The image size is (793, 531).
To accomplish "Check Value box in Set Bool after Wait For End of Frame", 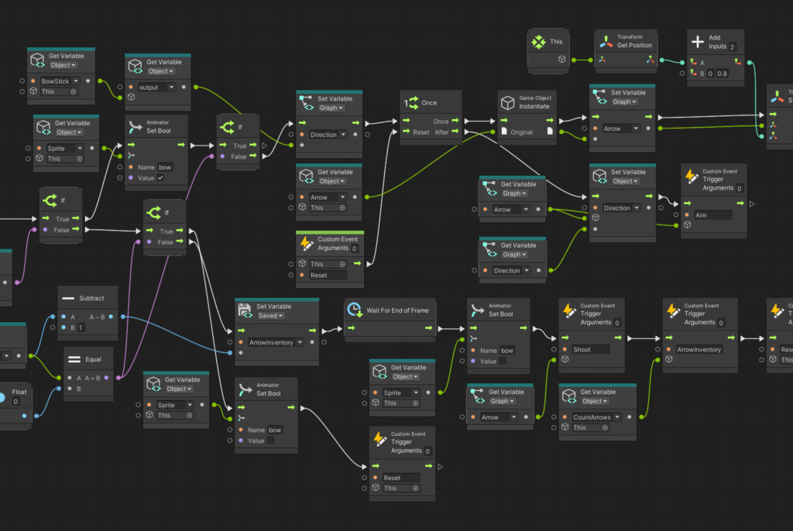I will [x=503, y=361].
